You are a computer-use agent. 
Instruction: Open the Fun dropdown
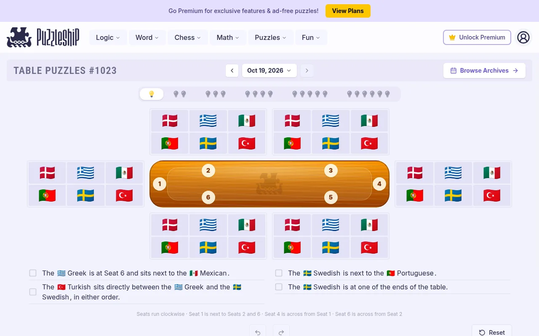(311, 37)
